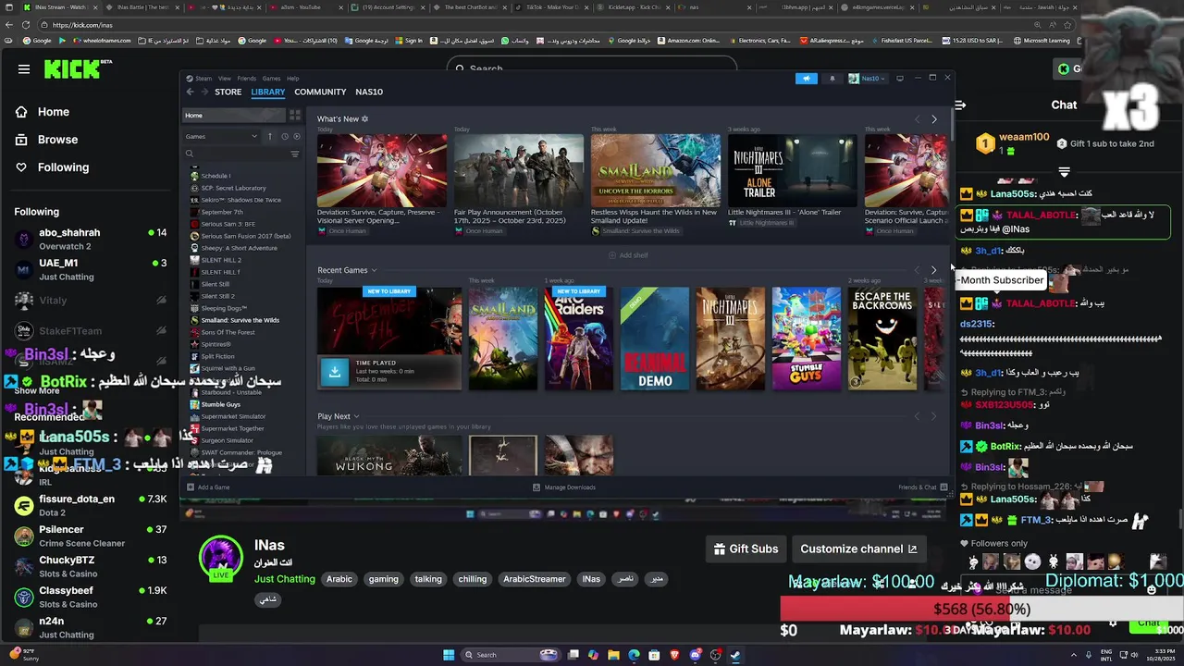This screenshot has width=1184, height=666.
Task: Open the Just Chatting category link
Action: coord(285,579)
